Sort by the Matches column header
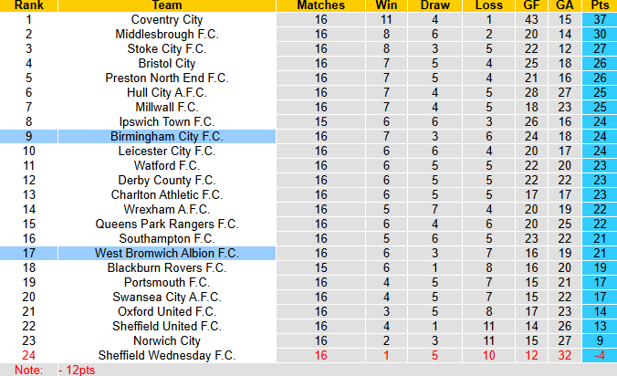Screen dimensions: 617x376 320,5
